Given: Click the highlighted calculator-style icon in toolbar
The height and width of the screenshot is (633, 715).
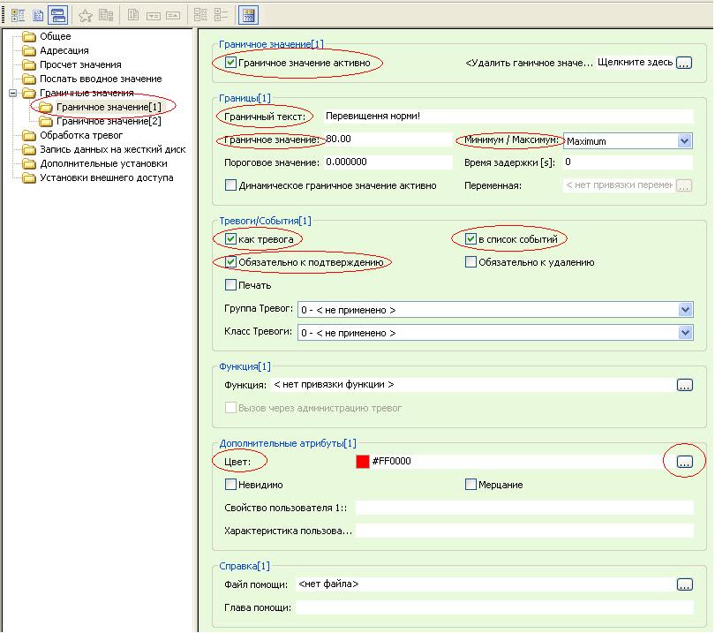Looking at the screenshot, I should pyautogui.click(x=248, y=15).
